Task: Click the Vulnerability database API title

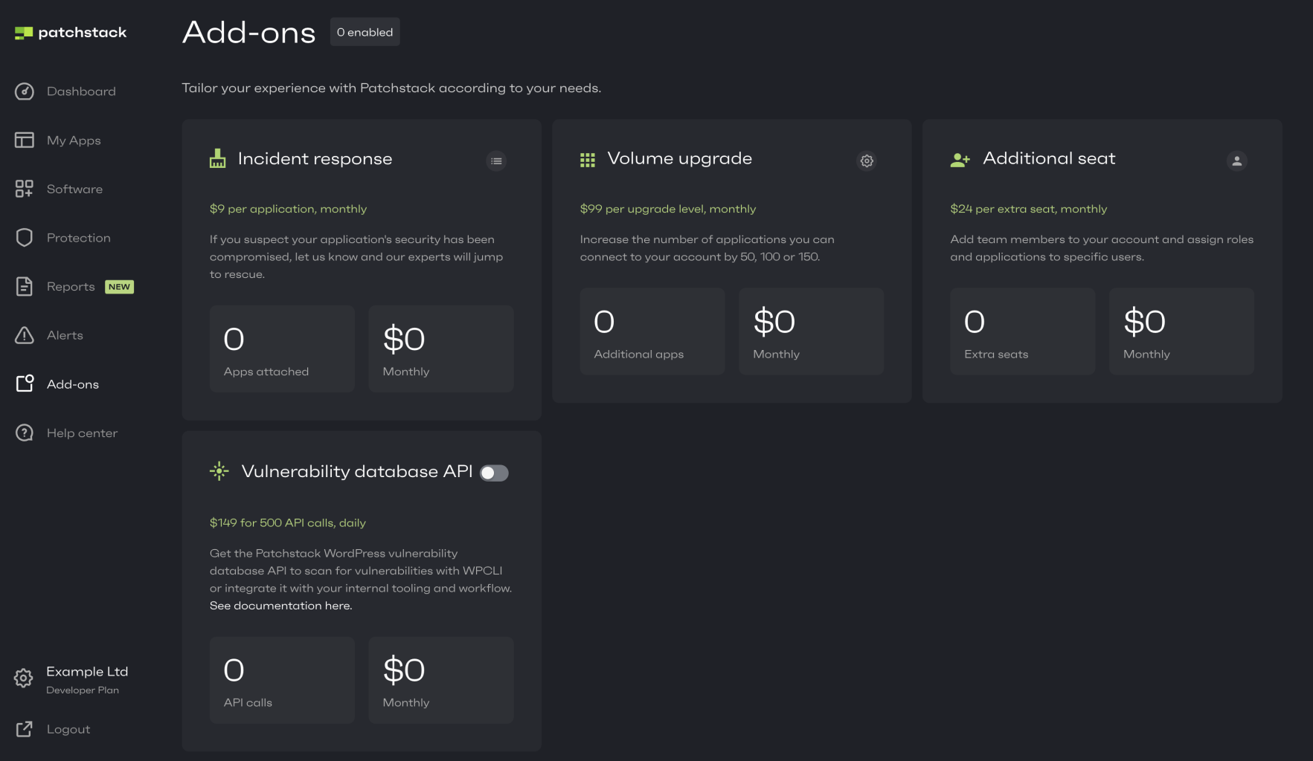Action: [357, 472]
